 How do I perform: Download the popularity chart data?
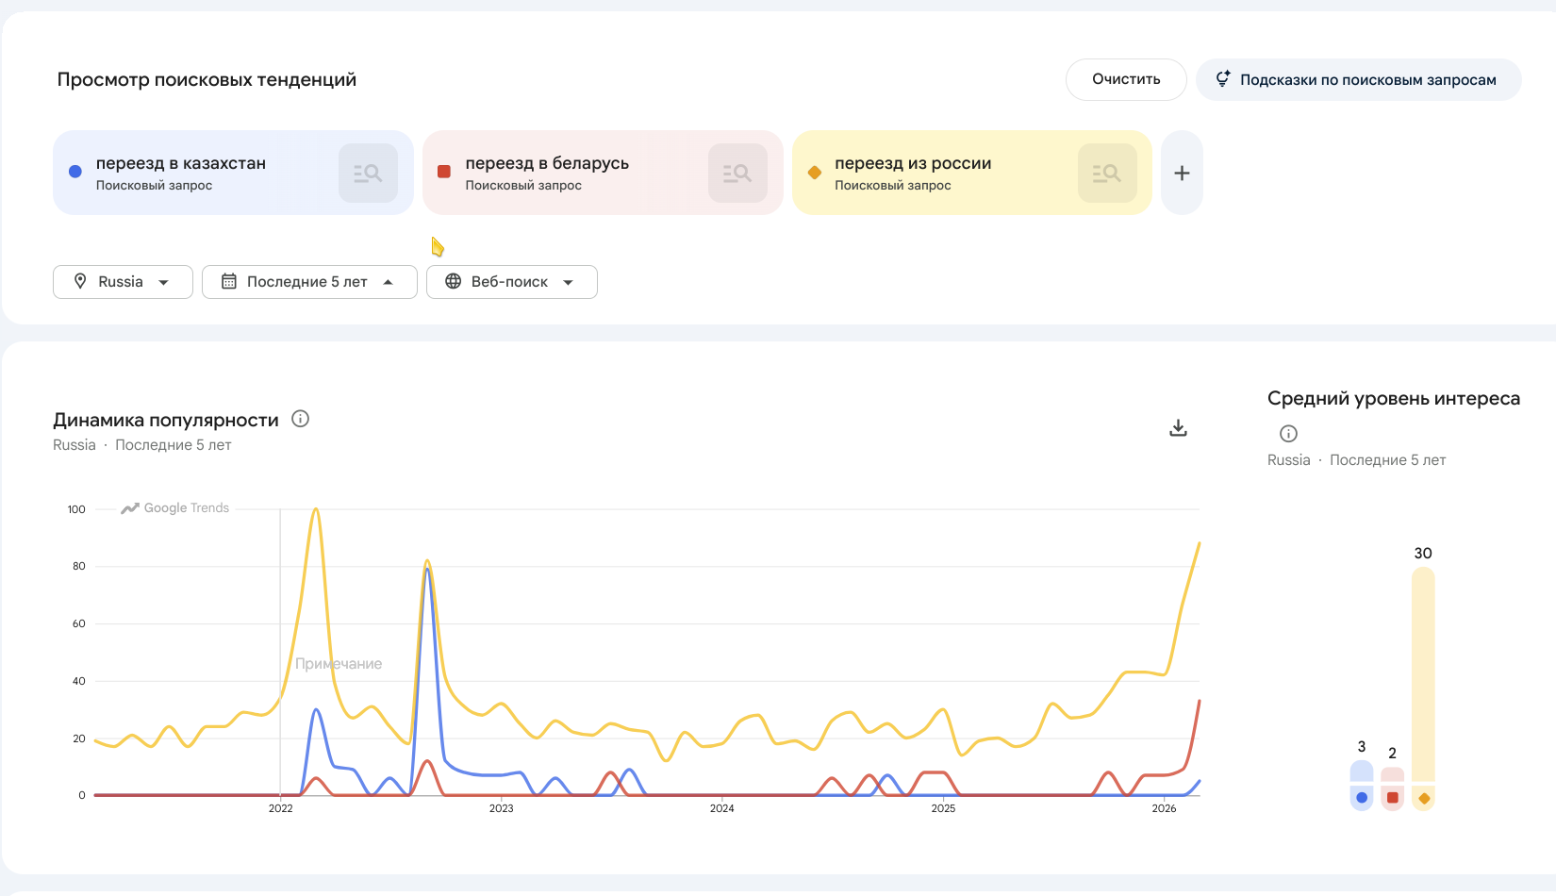[1178, 428]
